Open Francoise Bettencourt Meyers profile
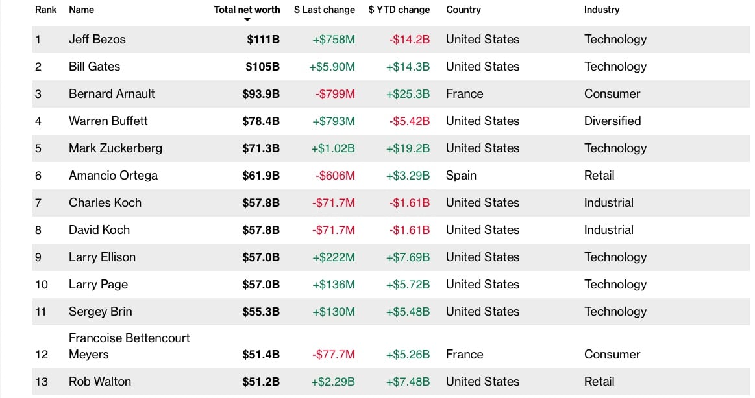Screen dimensions: 755x398 coord(129,346)
